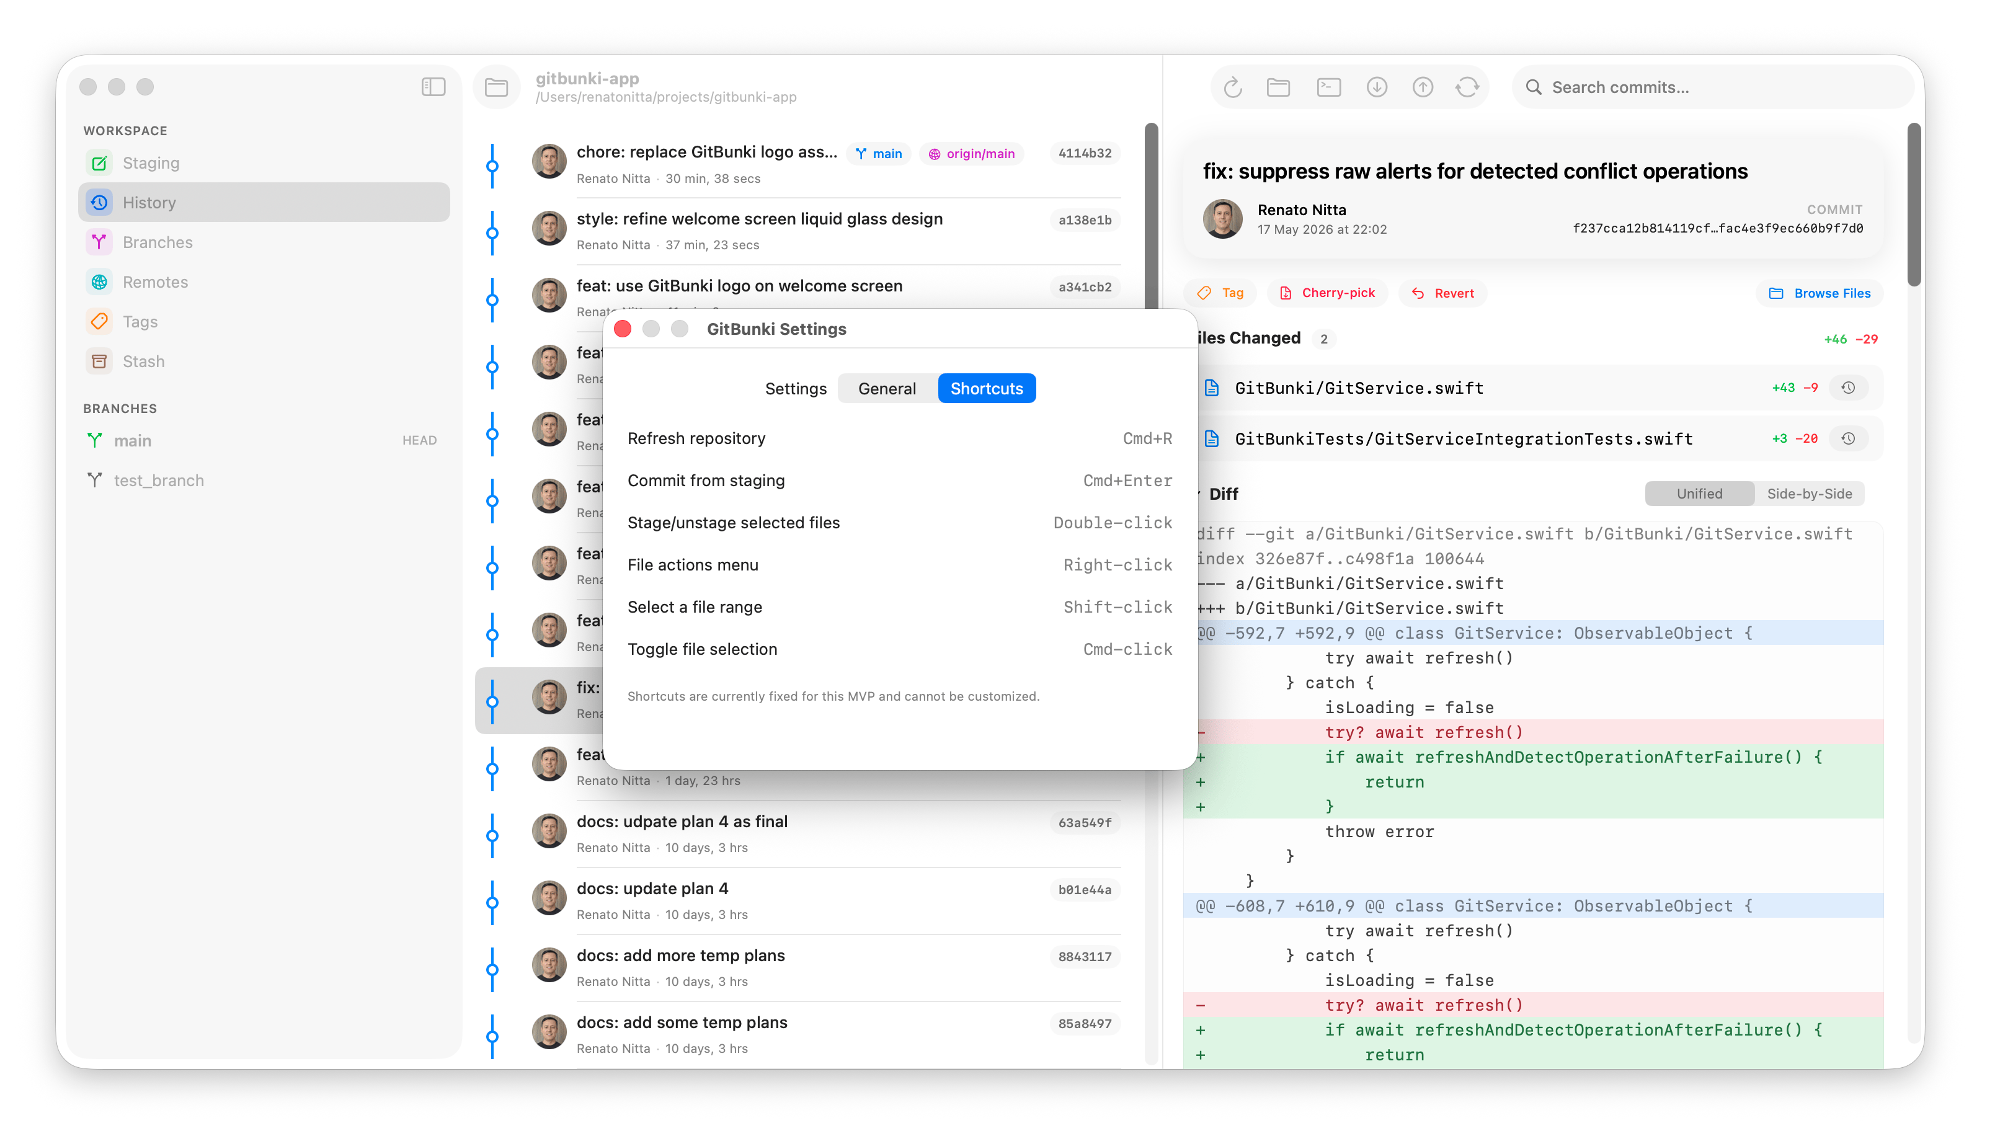Open the Remotes globe icon

pyautogui.click(x=99, y=282)
